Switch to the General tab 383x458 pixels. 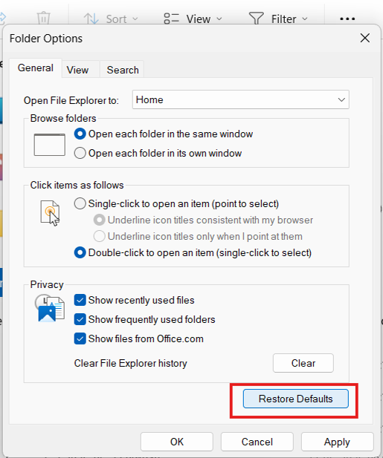36,68
